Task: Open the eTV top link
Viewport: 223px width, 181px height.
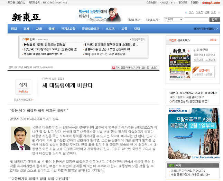Action: [x=173, y=2]
